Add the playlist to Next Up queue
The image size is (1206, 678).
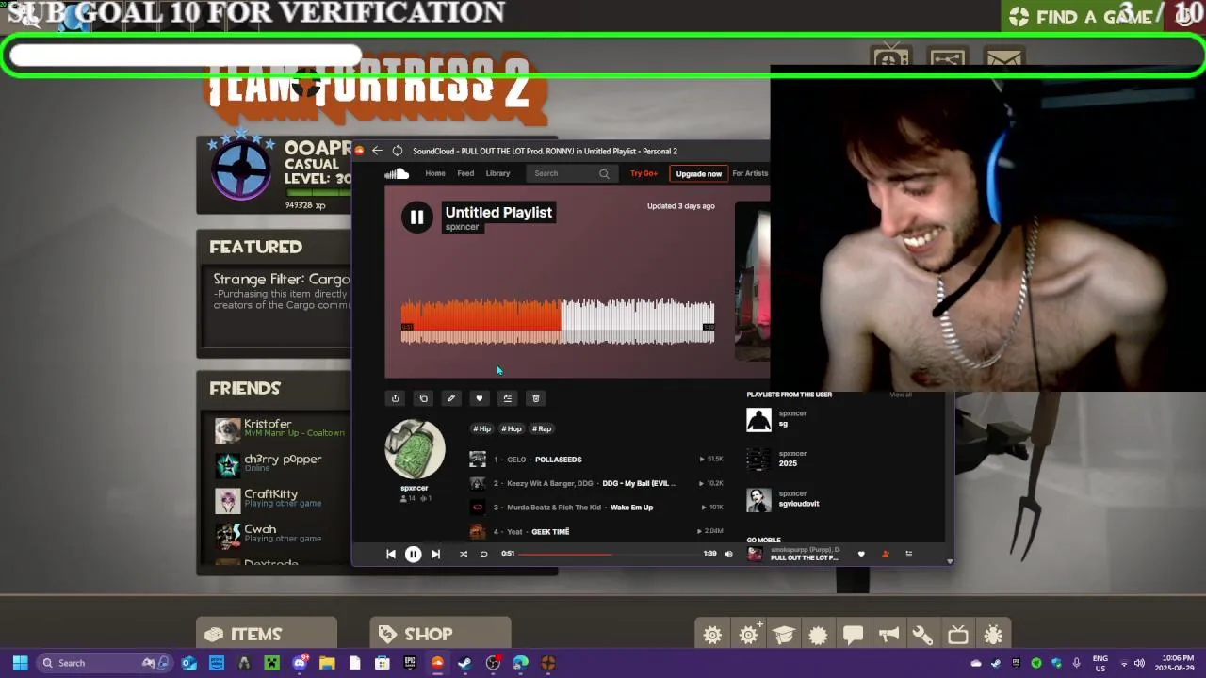508,398
